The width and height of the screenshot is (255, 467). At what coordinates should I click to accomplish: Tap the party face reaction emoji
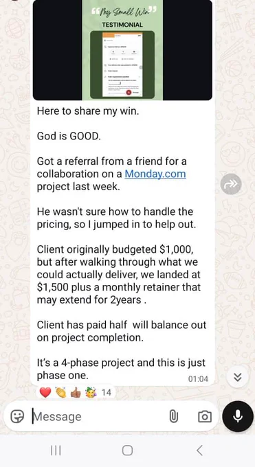coord(90,392)
